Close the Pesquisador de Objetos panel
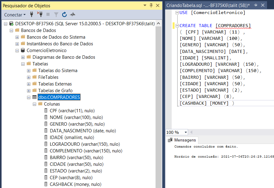This screenshot has width=274, height=188. 158,5
